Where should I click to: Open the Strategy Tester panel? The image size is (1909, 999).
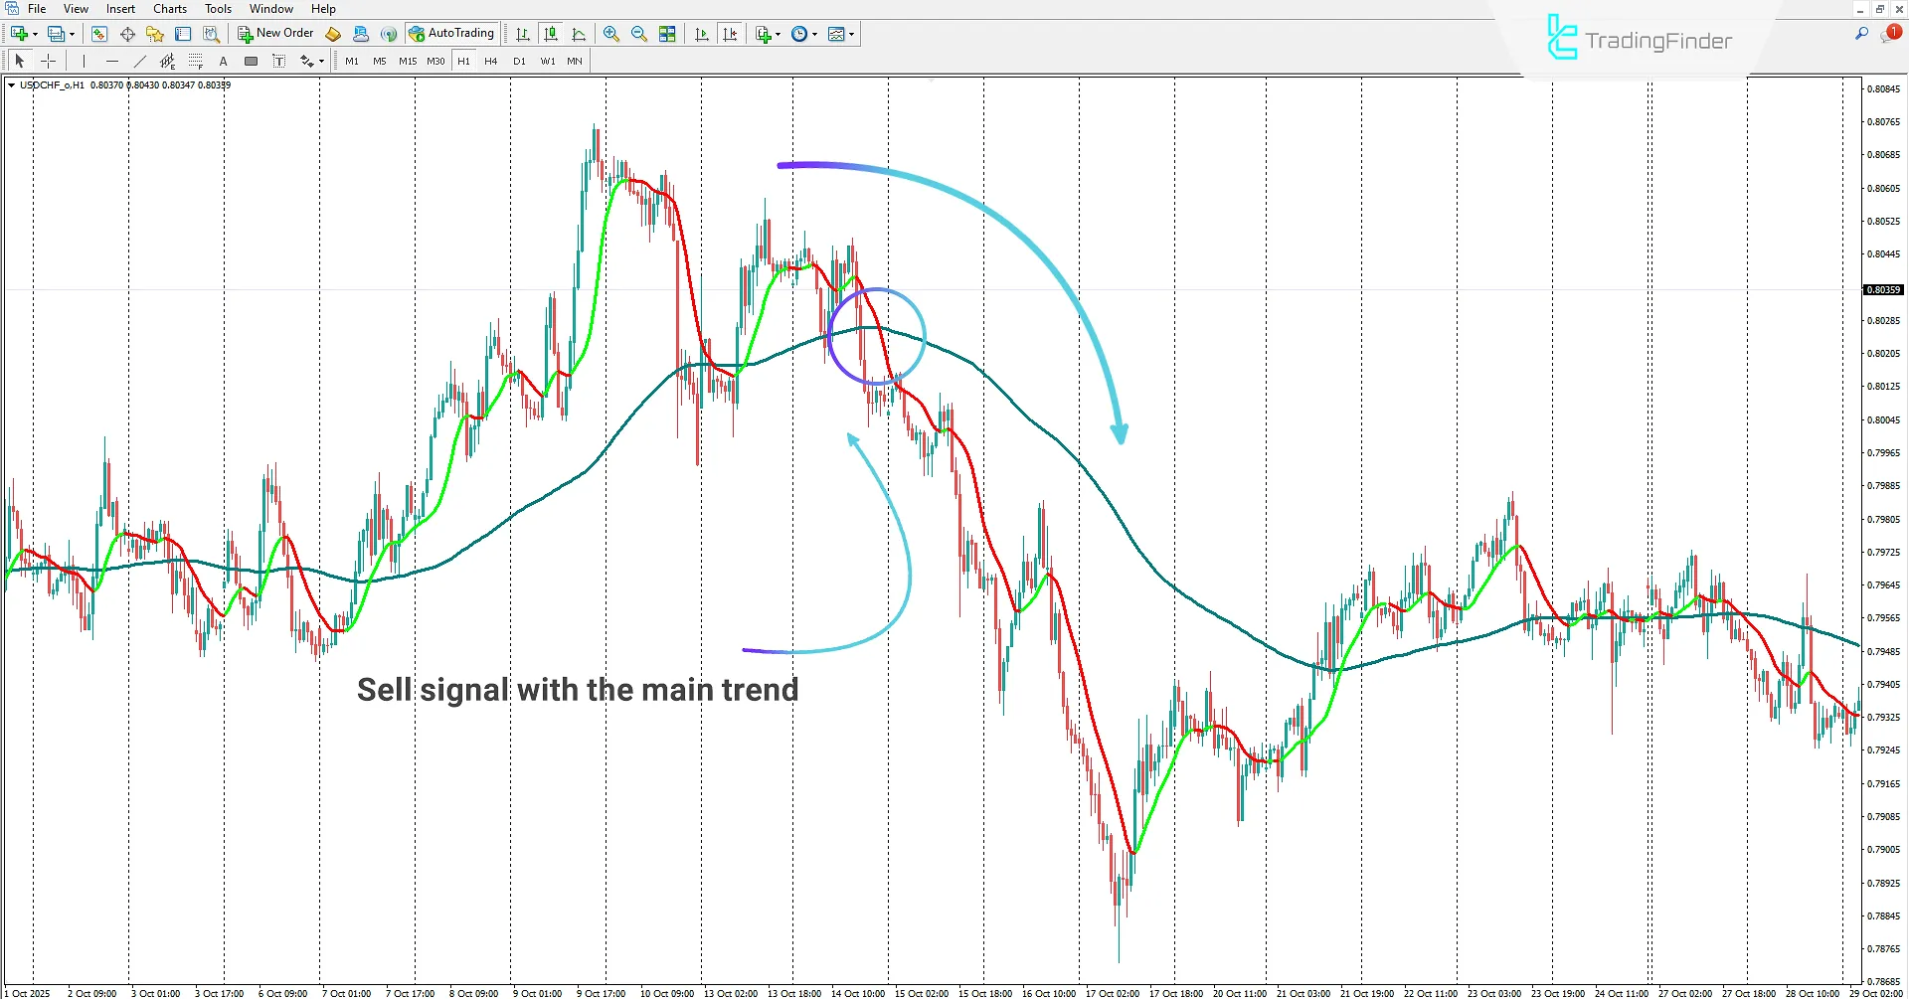[x=211, y=33]
